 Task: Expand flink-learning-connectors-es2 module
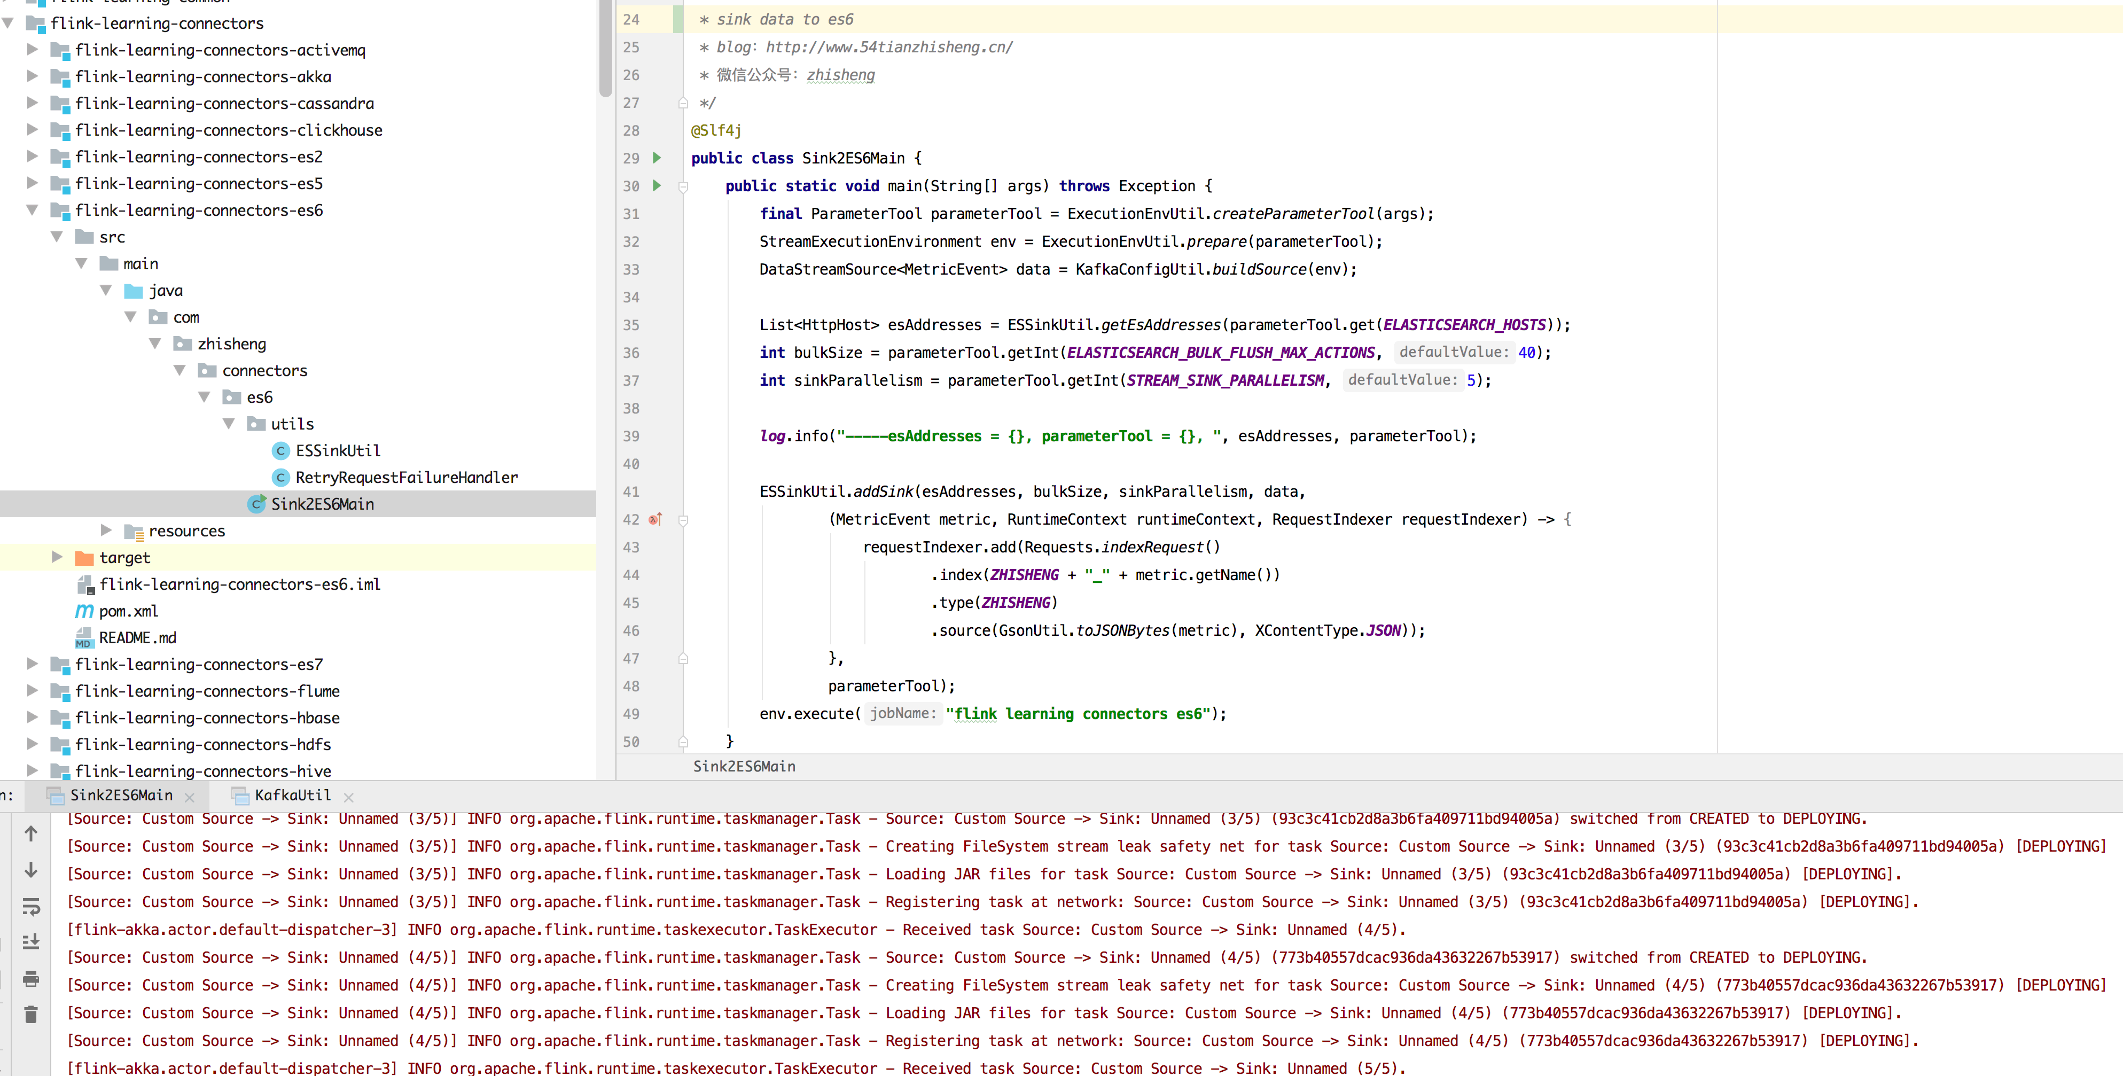pos(32,155)
